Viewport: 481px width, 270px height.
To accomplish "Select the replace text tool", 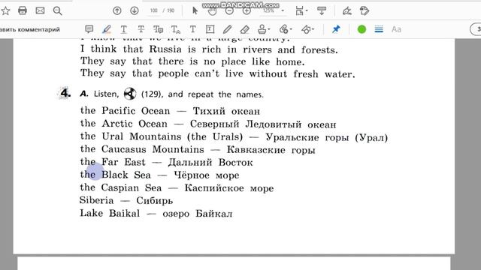I will point(159,29).
